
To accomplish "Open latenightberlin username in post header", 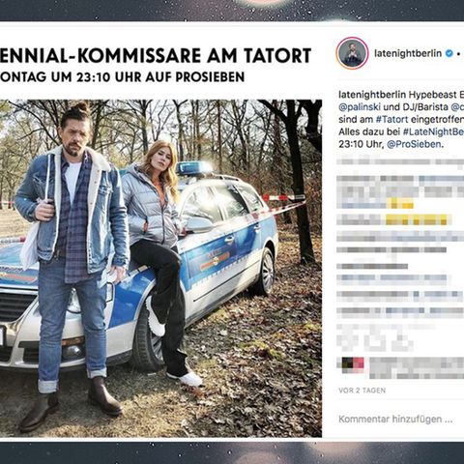I will [408, 53].
